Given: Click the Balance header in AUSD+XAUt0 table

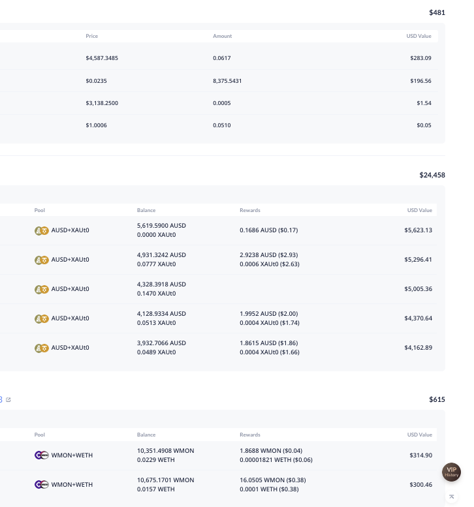Looking at the screenshot, I should 146,210.
